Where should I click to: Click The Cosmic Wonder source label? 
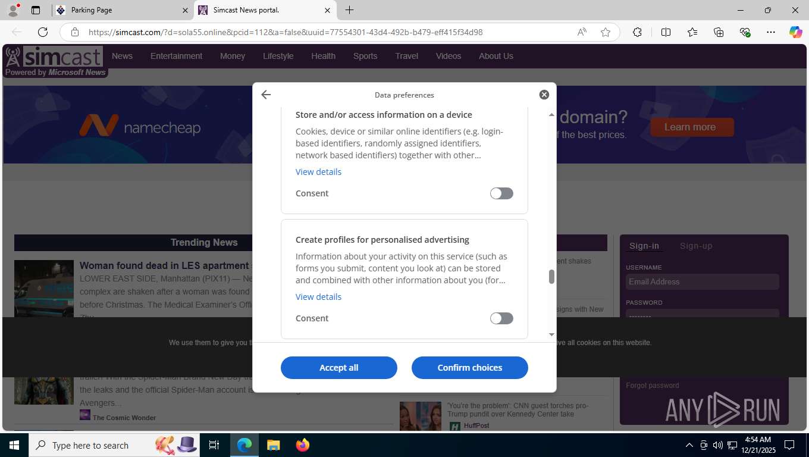pyautogui.click(x=124, y=418)
